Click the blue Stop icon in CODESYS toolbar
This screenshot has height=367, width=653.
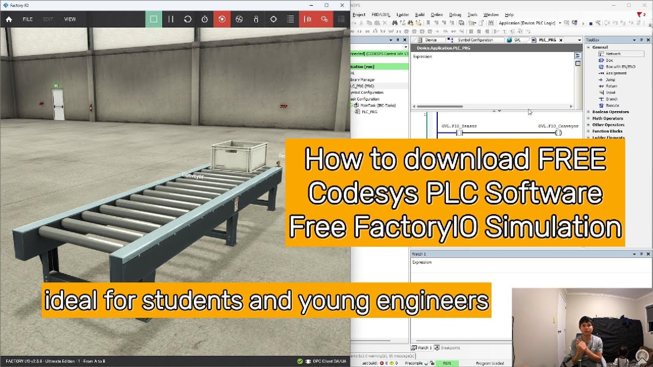(x=591, y=23)
